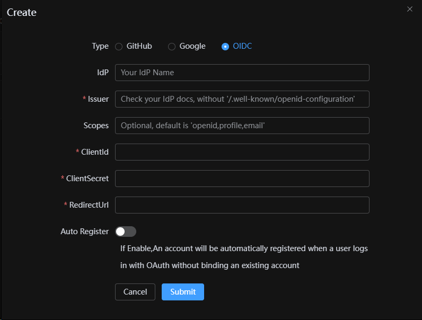Focus the empty ClientId input box

click(242, 152)
